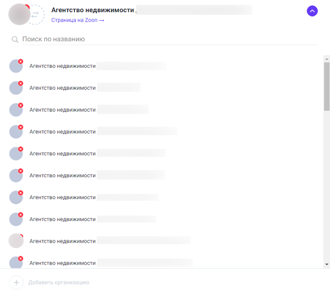Focus the "Поиск по названию" search field
This screenshot has width=330, height=296.
click(x=170, y=39)
